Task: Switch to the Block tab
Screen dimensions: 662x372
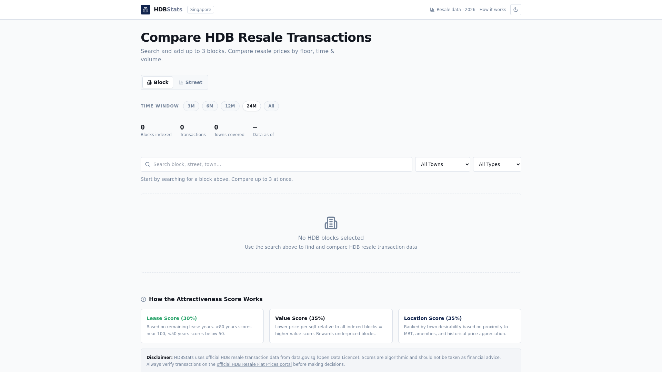Action: 158,82
